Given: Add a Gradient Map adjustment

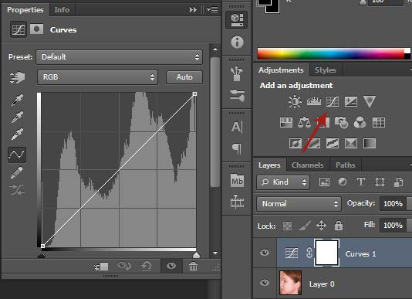Looking at the screenshot, I should (369, 144).
